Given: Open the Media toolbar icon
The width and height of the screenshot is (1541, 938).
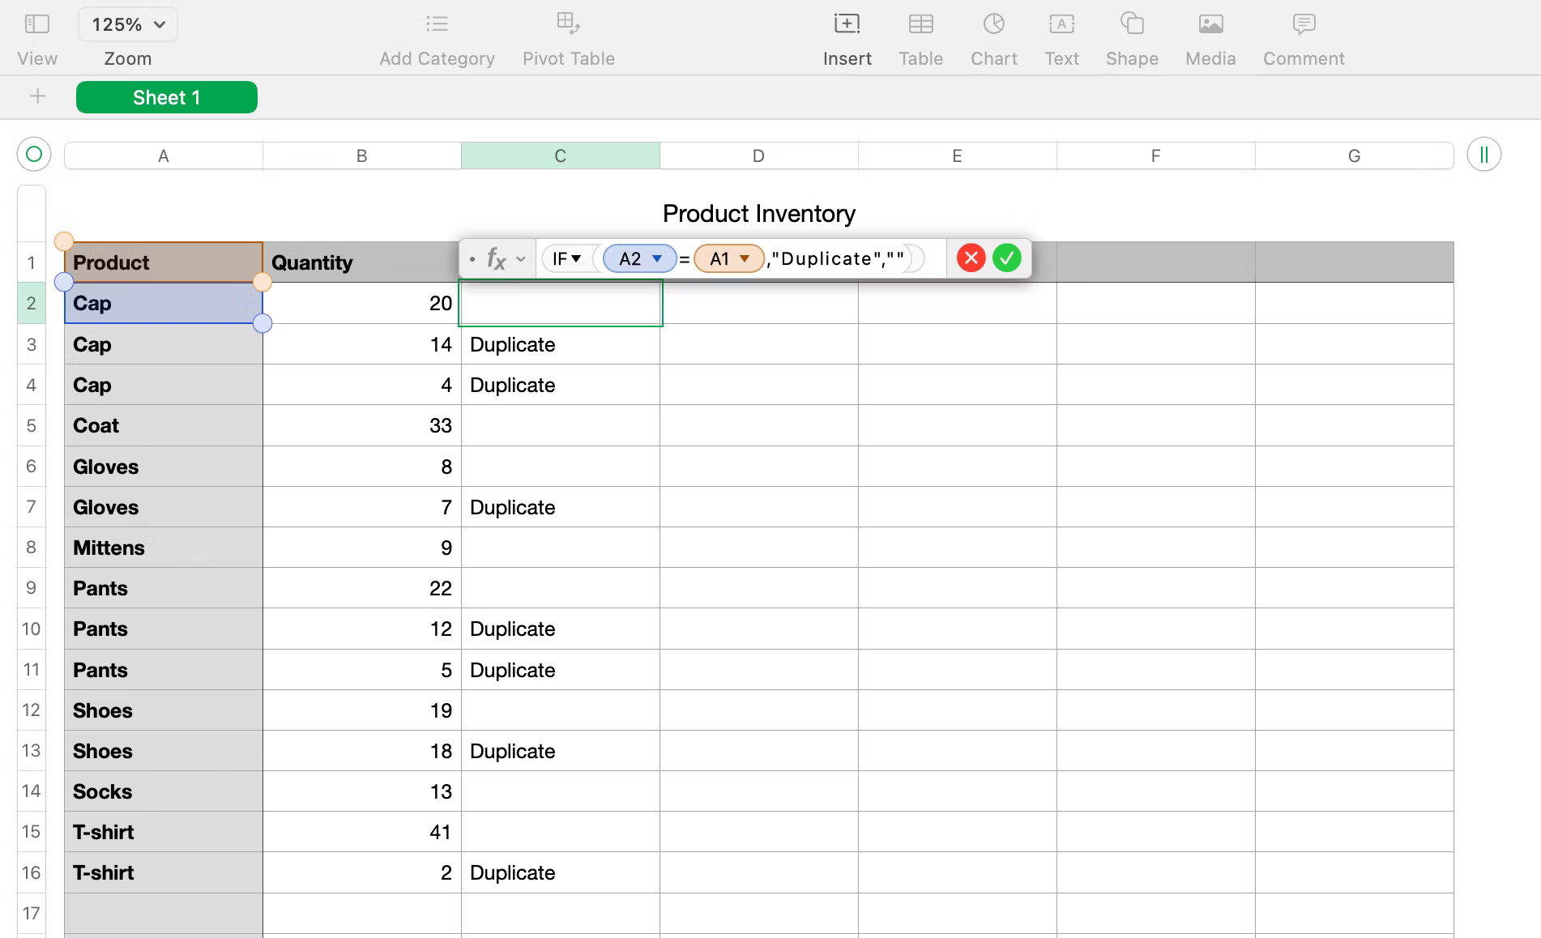Looking at the screenshot, I should click(1210, 24).
